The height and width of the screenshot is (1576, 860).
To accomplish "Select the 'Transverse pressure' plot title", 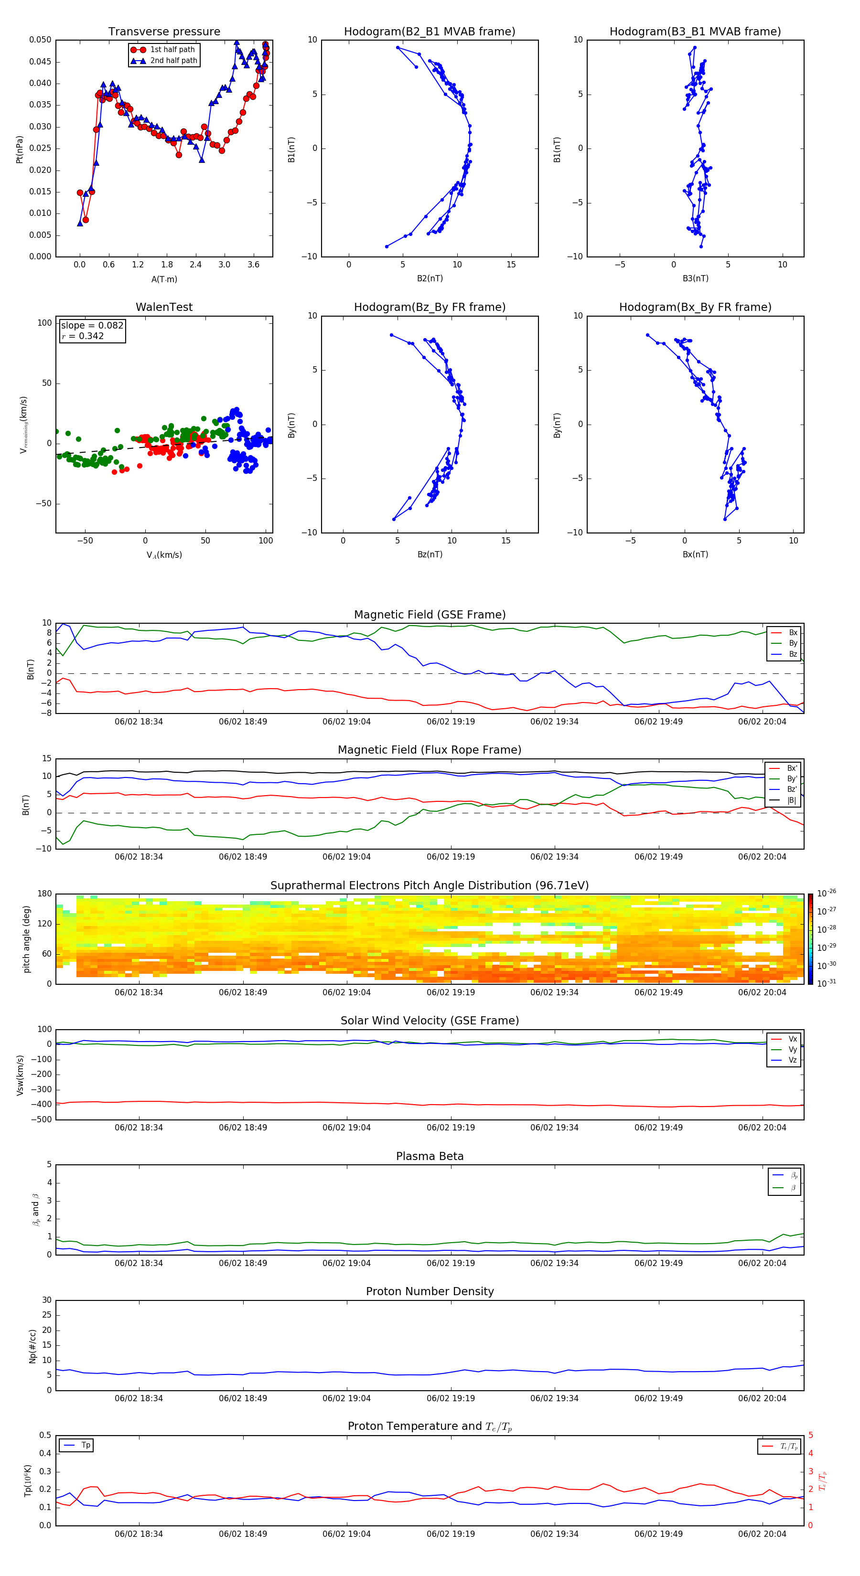I will 164,32.
